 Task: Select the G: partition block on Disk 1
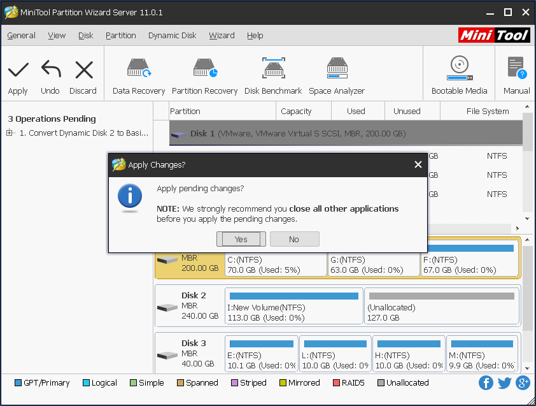[x=373, y=265]
